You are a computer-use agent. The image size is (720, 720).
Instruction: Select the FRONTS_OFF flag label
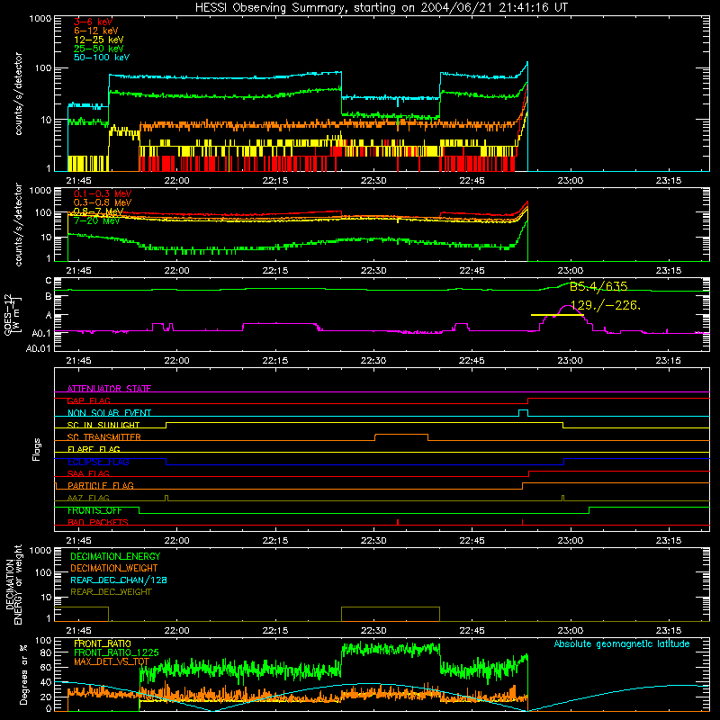[x=94, y=510]
